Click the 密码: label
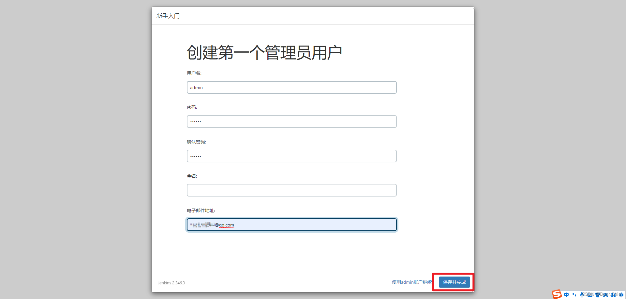 click(192, 107)
